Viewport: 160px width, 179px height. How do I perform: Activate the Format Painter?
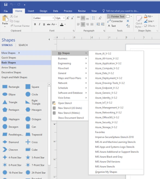tap(20, 26)
